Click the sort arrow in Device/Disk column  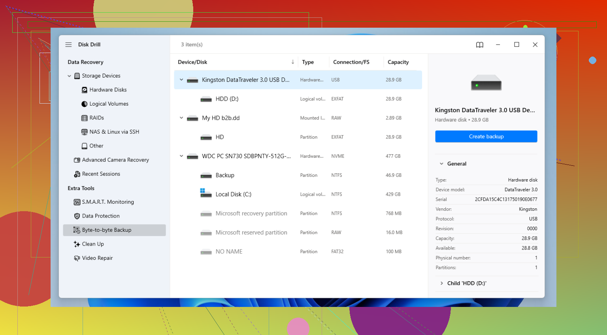pos(293,62)
